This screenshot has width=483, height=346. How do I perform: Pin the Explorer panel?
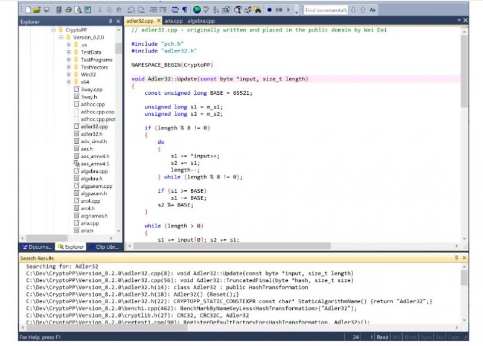[x=110, y=21]
